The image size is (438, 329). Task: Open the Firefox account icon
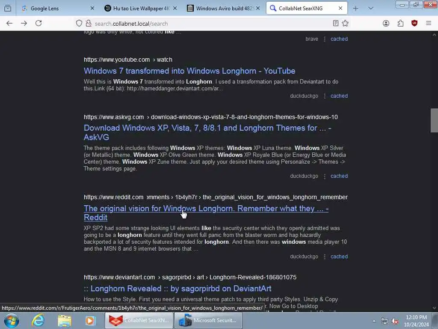click(386, 24)
